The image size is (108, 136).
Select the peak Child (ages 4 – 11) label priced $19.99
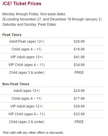(x=26, y=49)
